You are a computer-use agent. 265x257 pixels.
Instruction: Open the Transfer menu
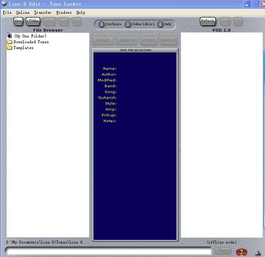tap(43, 12)
